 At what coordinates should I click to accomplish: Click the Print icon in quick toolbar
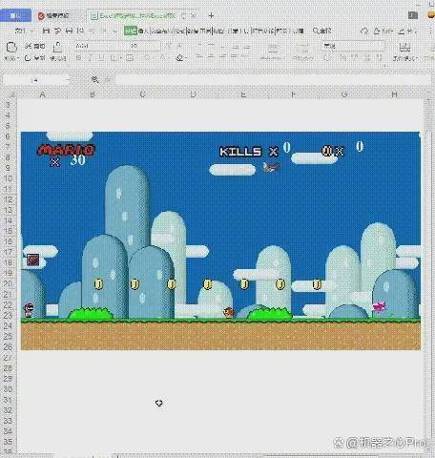(69, 31)
